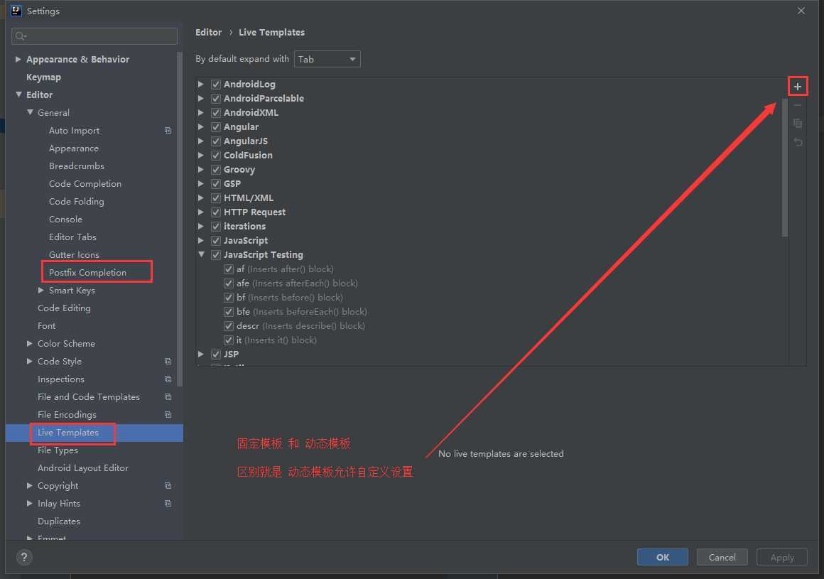Click the remove template minus icon
The height and width of the screenshot is (579, 824).
pyautogui.click(x=797, y=105)
